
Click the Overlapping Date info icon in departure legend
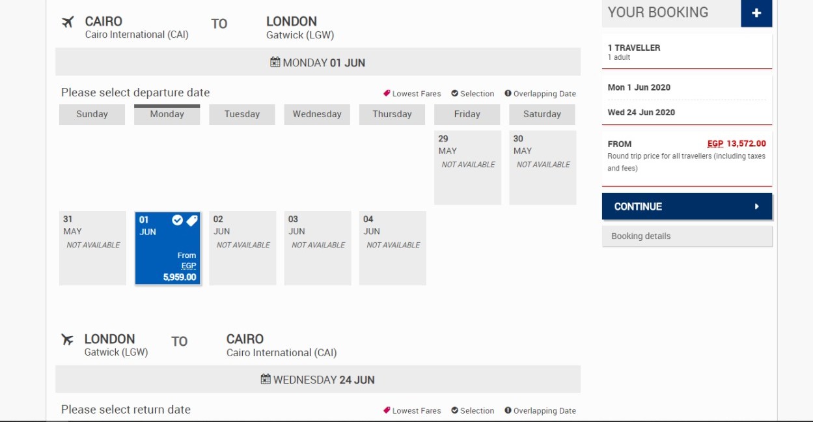(508, 93)
